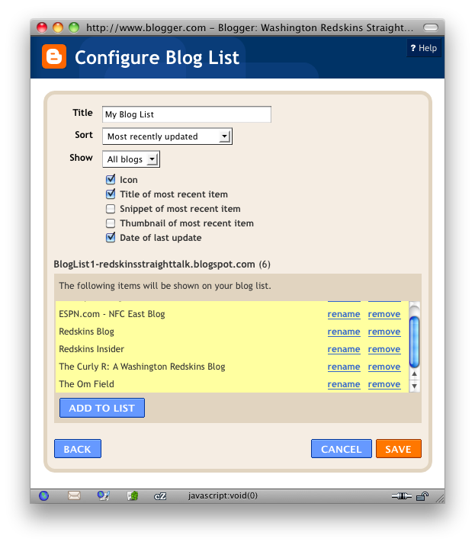This screenshot has width=475, height=545.
Task: Click the Title input field
Action: (187, 114)
